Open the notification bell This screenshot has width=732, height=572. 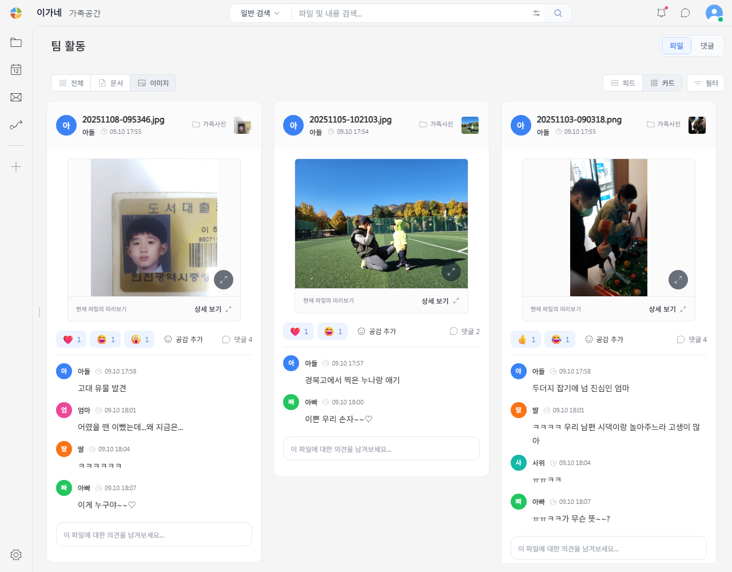662,13
